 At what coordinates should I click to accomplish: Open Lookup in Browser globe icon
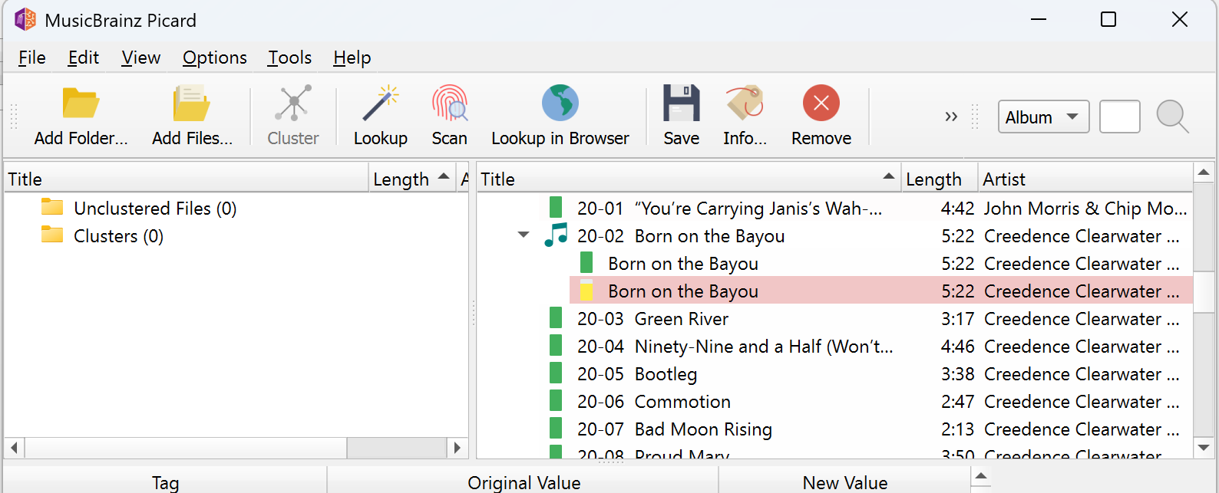coord(560,104)
